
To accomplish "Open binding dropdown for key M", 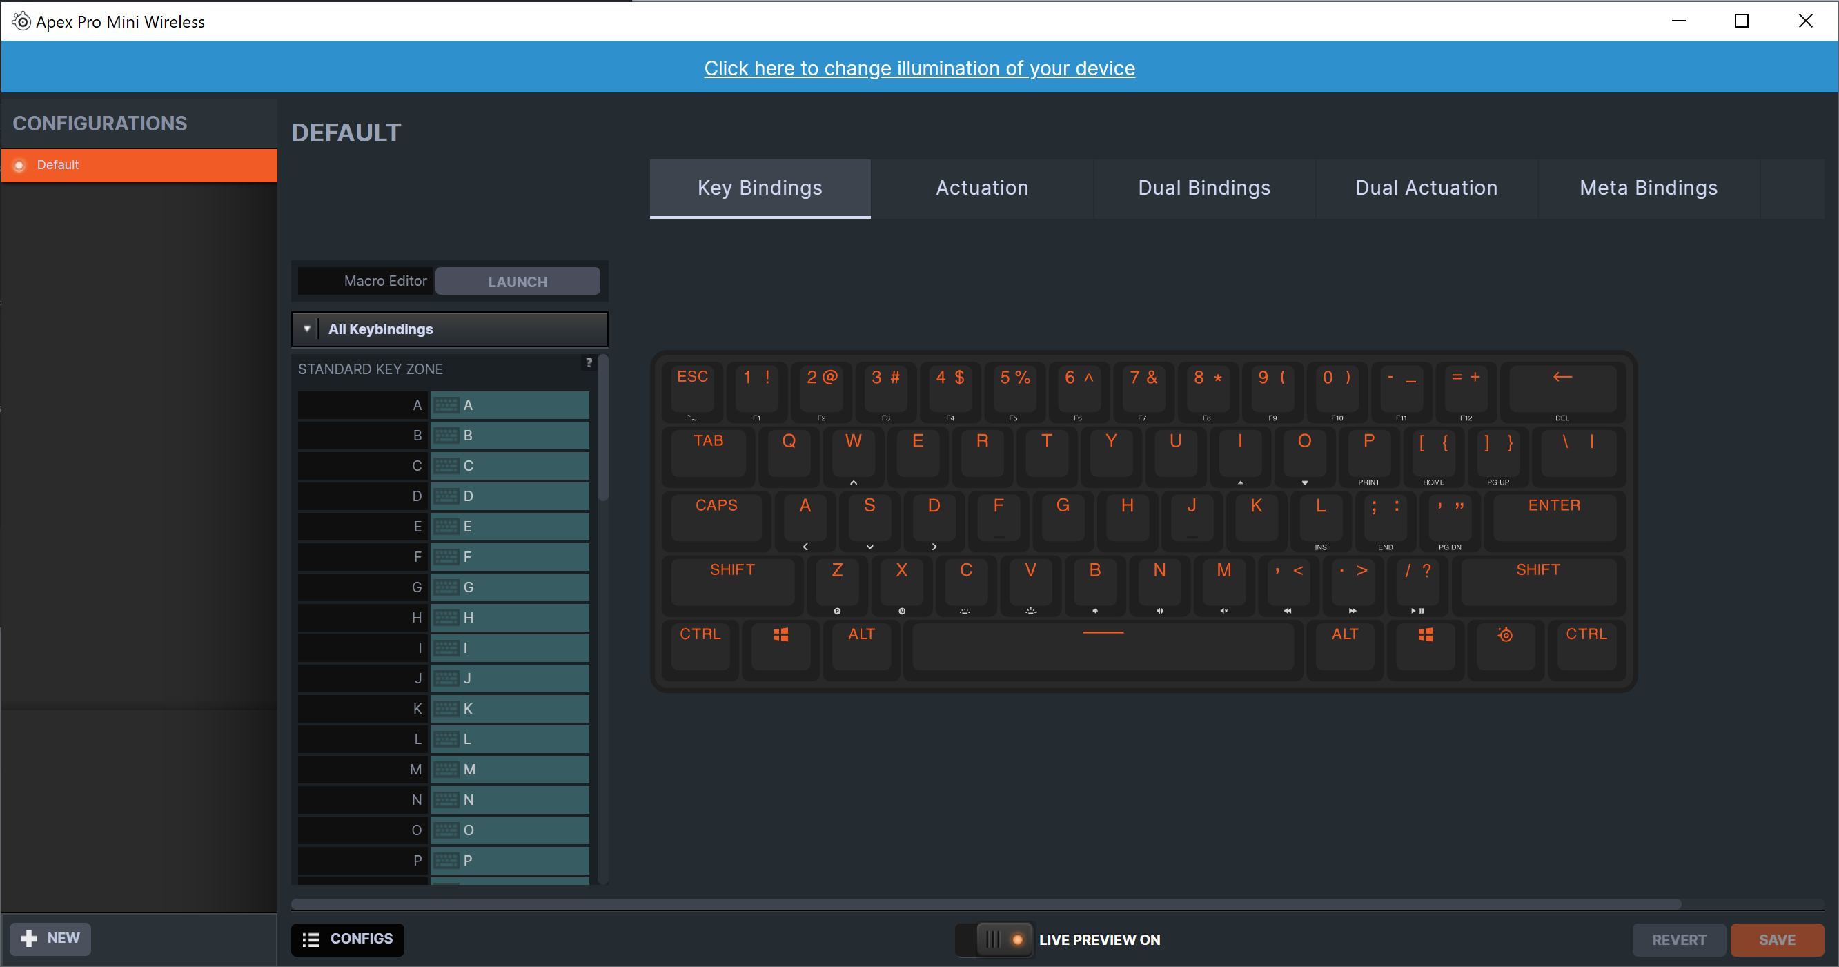I will (510, 769).
